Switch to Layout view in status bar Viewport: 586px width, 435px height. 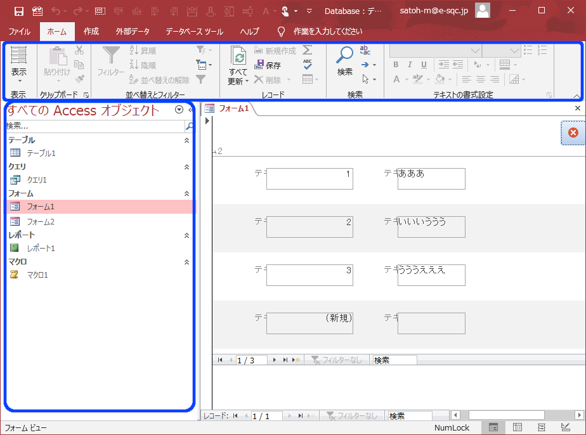point(541,428)
